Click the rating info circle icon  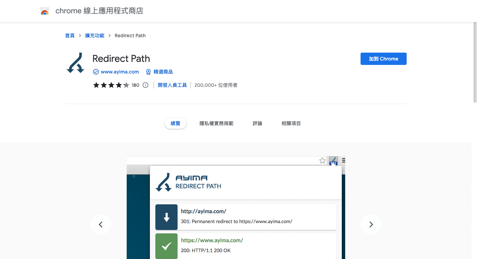coord(145,85)
